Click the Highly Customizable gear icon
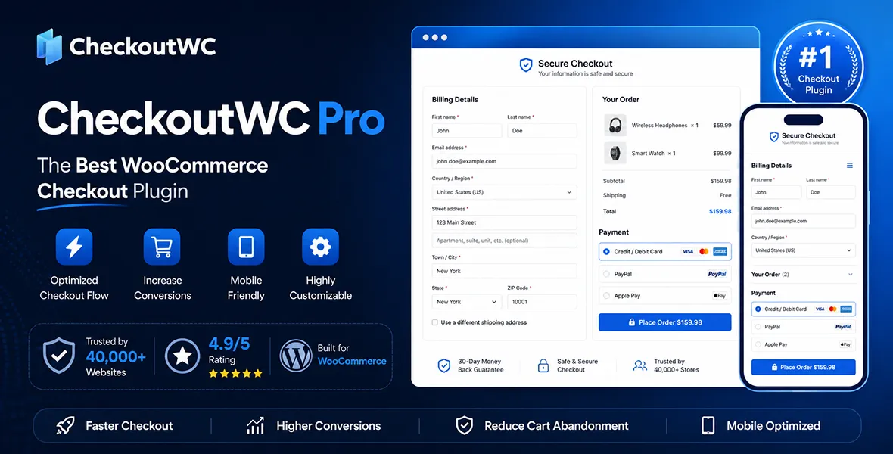The height and width of the screenshot is (454, 893). point(320,247)
